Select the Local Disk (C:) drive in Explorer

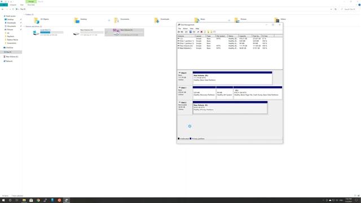pos(49,32)
